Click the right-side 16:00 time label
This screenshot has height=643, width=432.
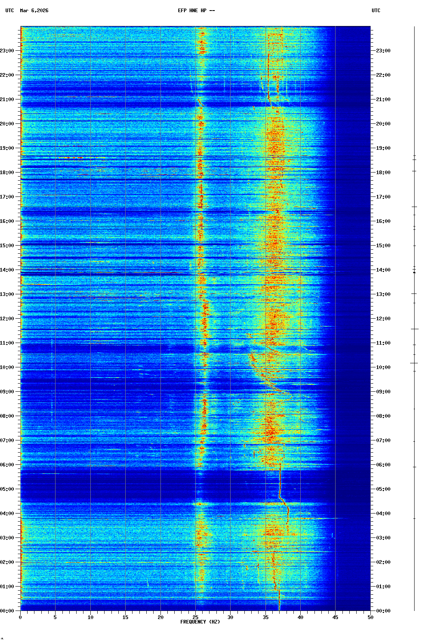pos(383,221)
